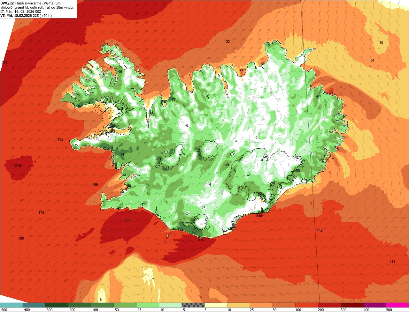The width and height of the screenshot is (409, 312).
Task: Click the purple legend swatch between 400 and 500
Action: tap(374, 305)
